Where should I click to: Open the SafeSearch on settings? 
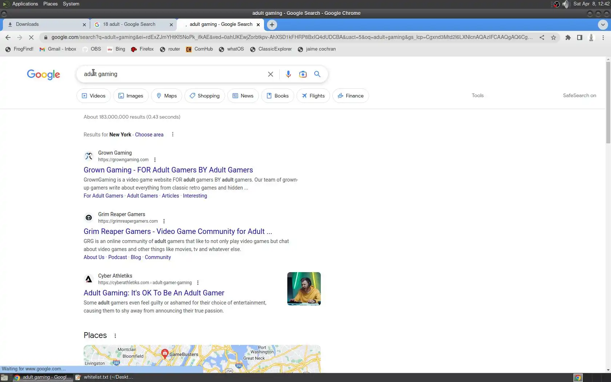pos(579,96)
